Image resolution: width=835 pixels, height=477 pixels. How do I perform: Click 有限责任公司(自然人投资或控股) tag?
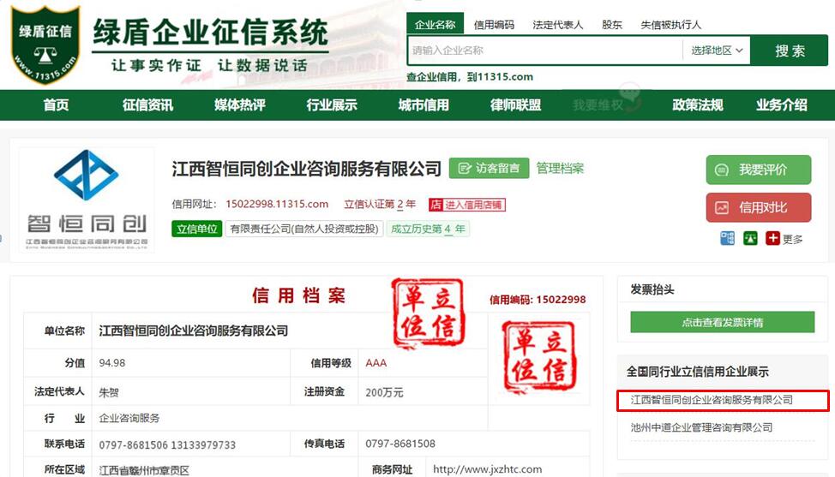tap(304, 229)
